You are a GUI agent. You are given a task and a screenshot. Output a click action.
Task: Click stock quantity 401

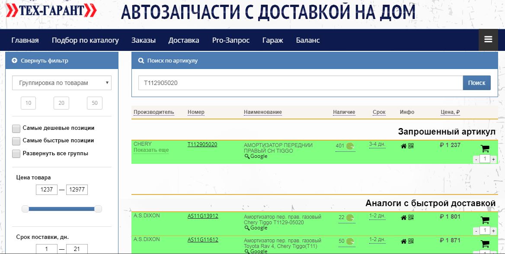pyautogui.click(x=340, y=146)
